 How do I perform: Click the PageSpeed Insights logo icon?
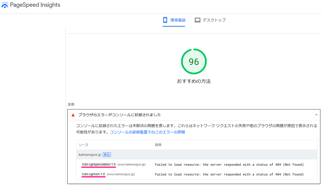(5, 5)
